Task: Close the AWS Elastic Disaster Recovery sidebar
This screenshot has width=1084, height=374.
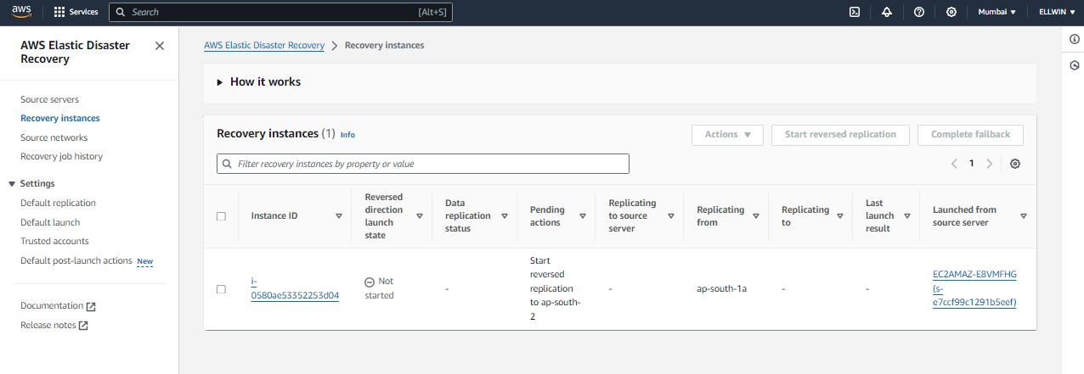Action: click(160, 46)
